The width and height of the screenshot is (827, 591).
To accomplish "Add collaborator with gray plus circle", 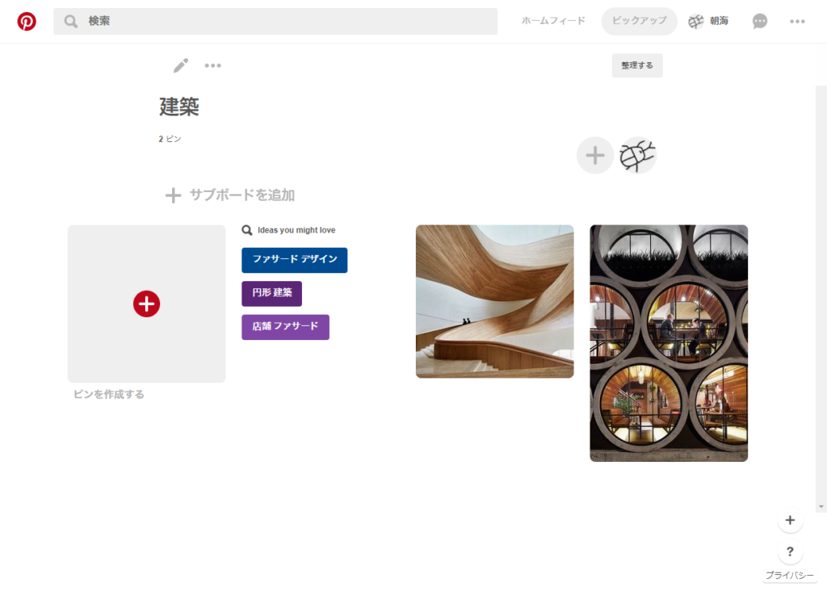I will point(595,155).
